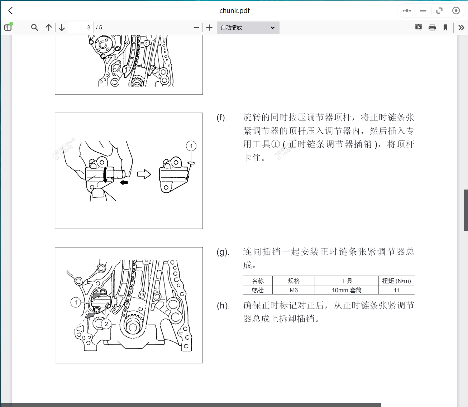This screenshot has width=468, height=407.
Task: Toggle the sidebar thumbnail panel
Action: [x=8, y=27]
